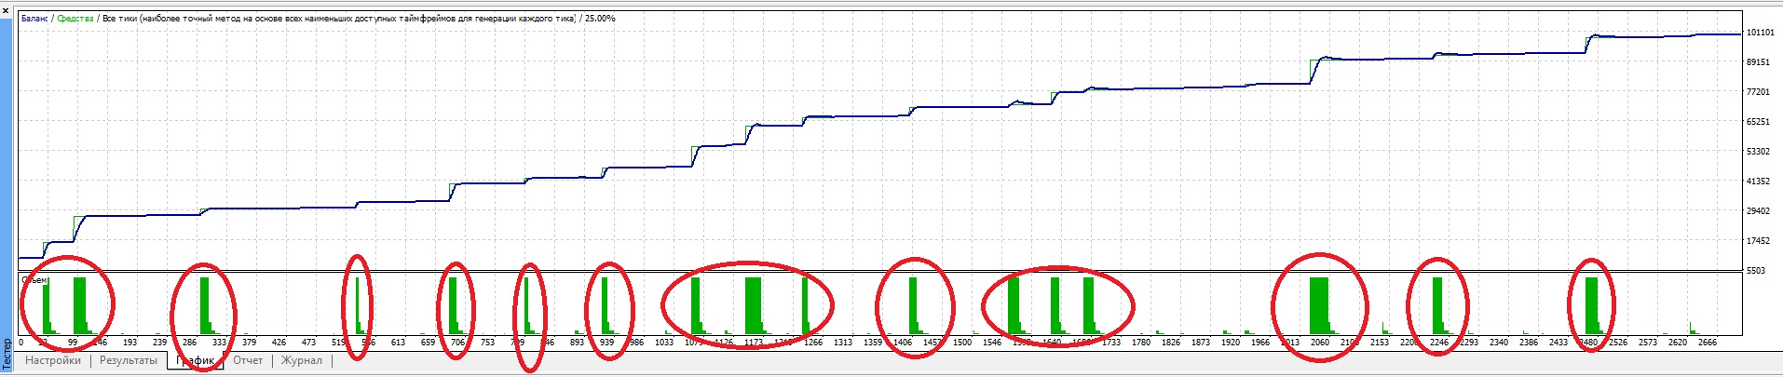Image resolution: width=1783 pixels, height=377 pixels.
Task: Click trade number 1313 on the horizontal axis
Action: coord(843,343)
